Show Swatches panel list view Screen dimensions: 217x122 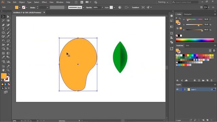tap(210, 50)
